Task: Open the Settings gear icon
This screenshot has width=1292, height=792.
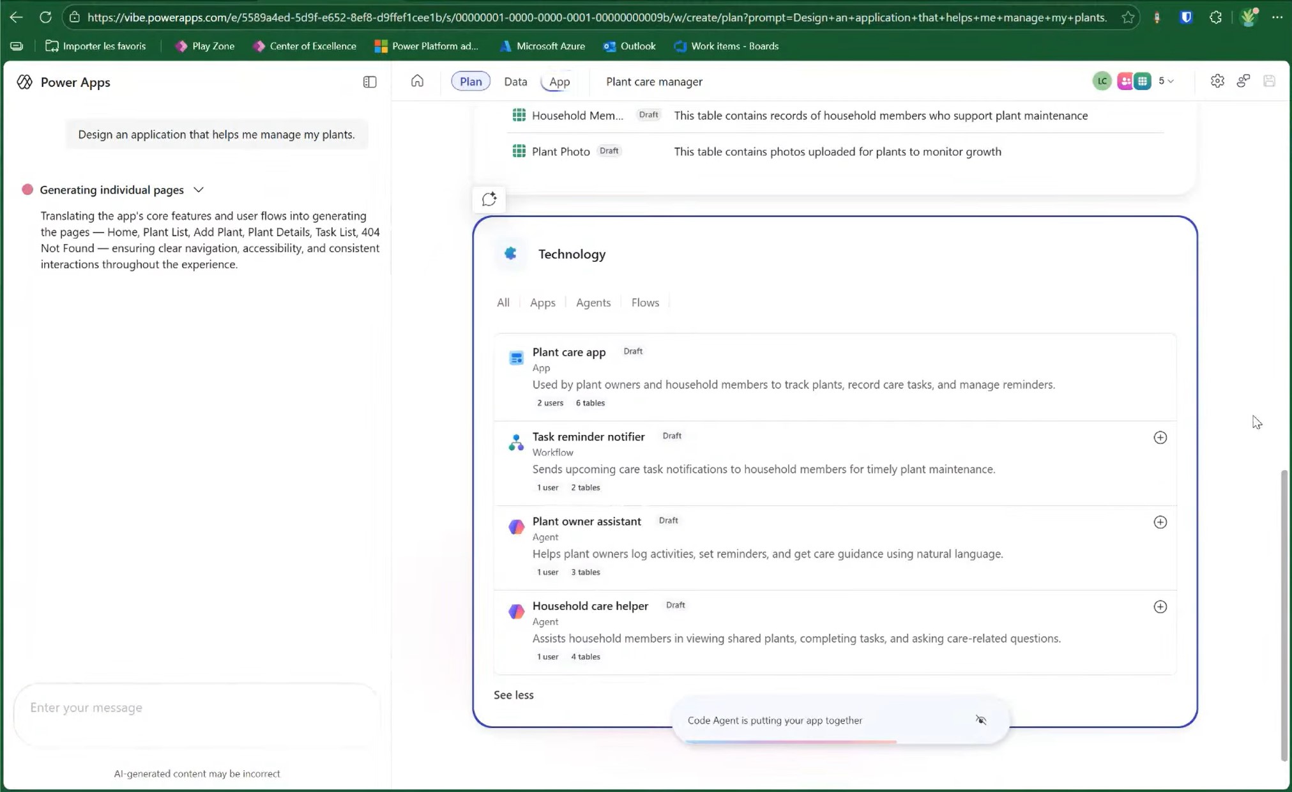Action: 1217,81
